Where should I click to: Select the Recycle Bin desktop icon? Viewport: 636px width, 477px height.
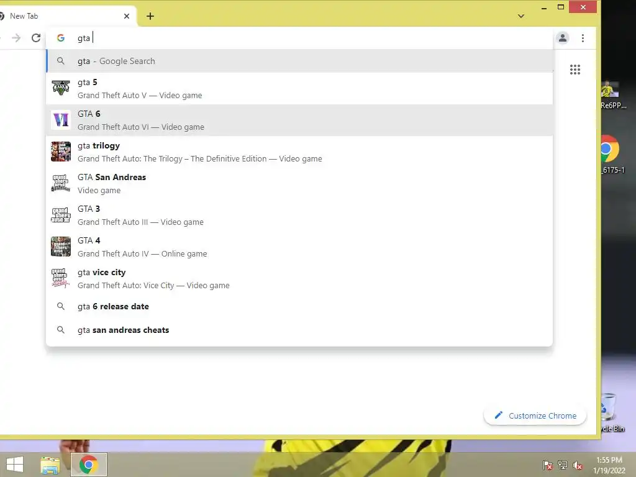pos(612,413)
